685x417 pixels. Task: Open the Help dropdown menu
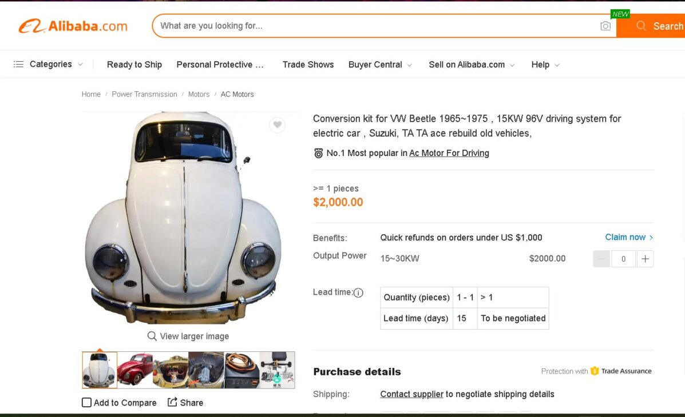[545, 65]
